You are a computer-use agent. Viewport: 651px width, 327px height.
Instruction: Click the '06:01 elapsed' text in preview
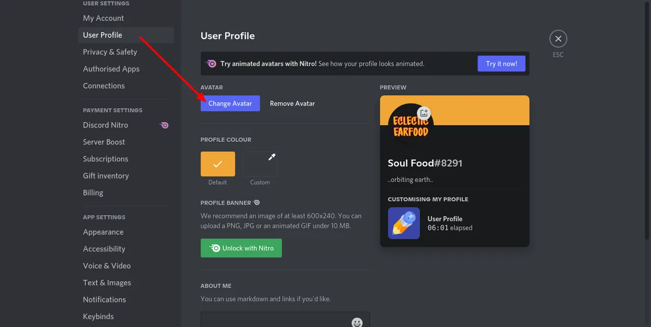[450, 228]
